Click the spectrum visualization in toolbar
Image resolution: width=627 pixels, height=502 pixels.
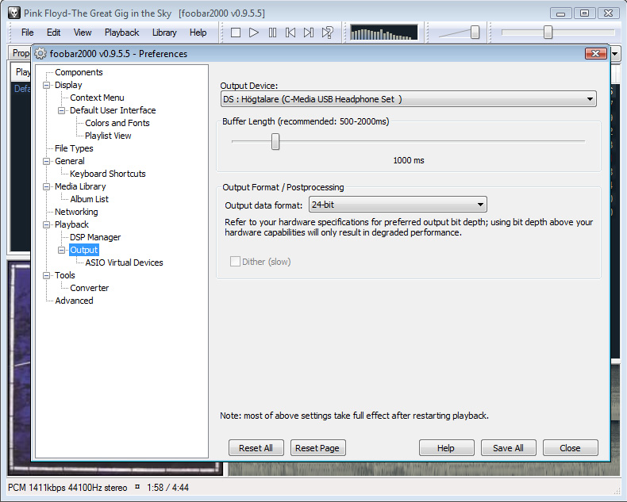[x=383, y=33]
